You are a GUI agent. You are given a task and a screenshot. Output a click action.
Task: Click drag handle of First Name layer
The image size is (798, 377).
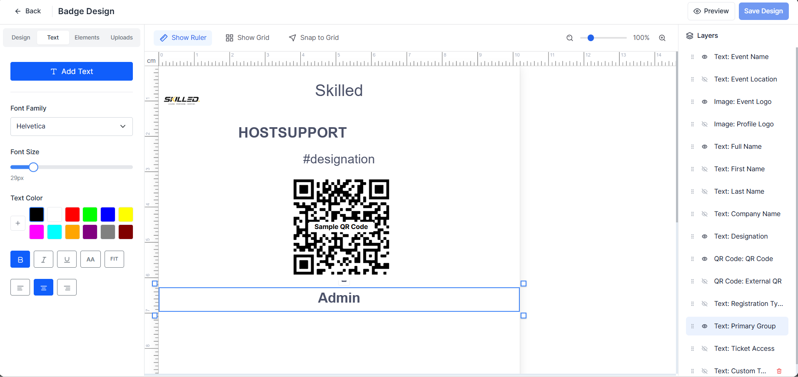pyautogui.click(x=693, y=169)
